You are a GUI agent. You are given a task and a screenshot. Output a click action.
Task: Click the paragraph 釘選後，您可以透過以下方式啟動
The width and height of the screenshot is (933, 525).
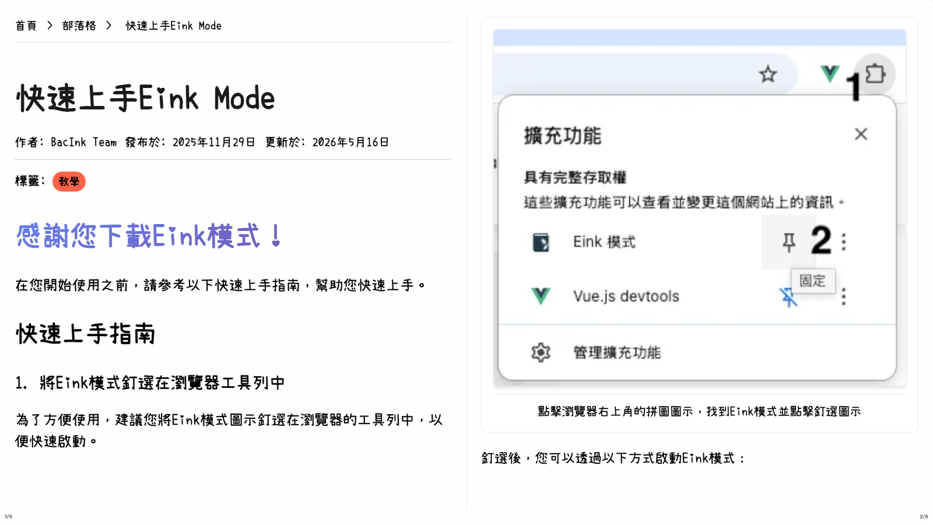613,458
